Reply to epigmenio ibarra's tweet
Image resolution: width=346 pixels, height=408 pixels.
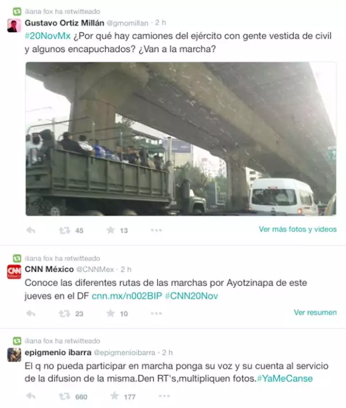click(x=31, y=396)
